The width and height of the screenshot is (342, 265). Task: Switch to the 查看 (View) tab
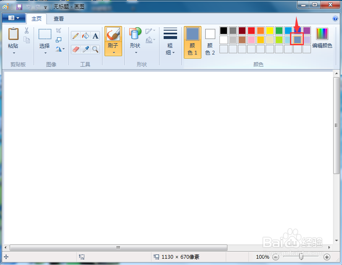pos(59,19)
